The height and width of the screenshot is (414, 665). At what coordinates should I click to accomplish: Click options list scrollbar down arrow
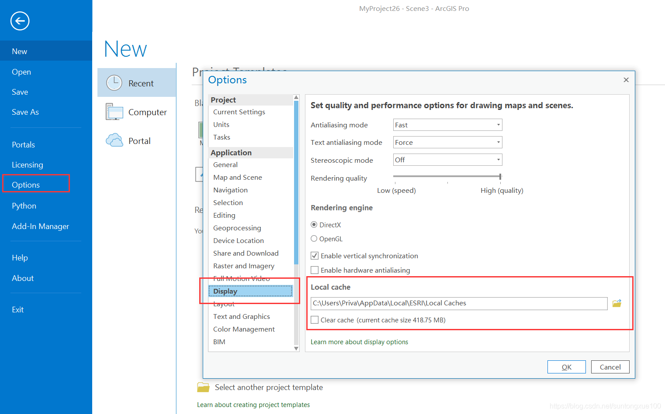(x=296, y=349)
